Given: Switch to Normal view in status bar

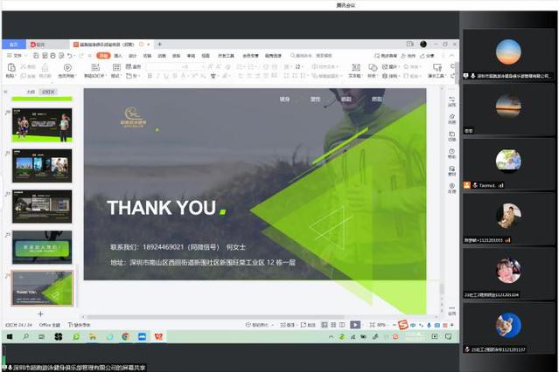Looking at the screenshot, I should (x=325, y=325).
